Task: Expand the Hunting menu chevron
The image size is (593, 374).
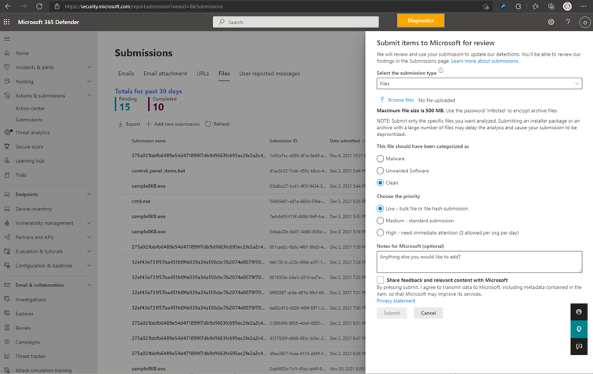Action: point(89,81)
